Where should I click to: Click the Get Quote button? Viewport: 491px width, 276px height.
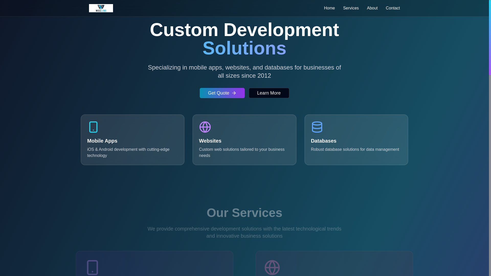[222, 93]
